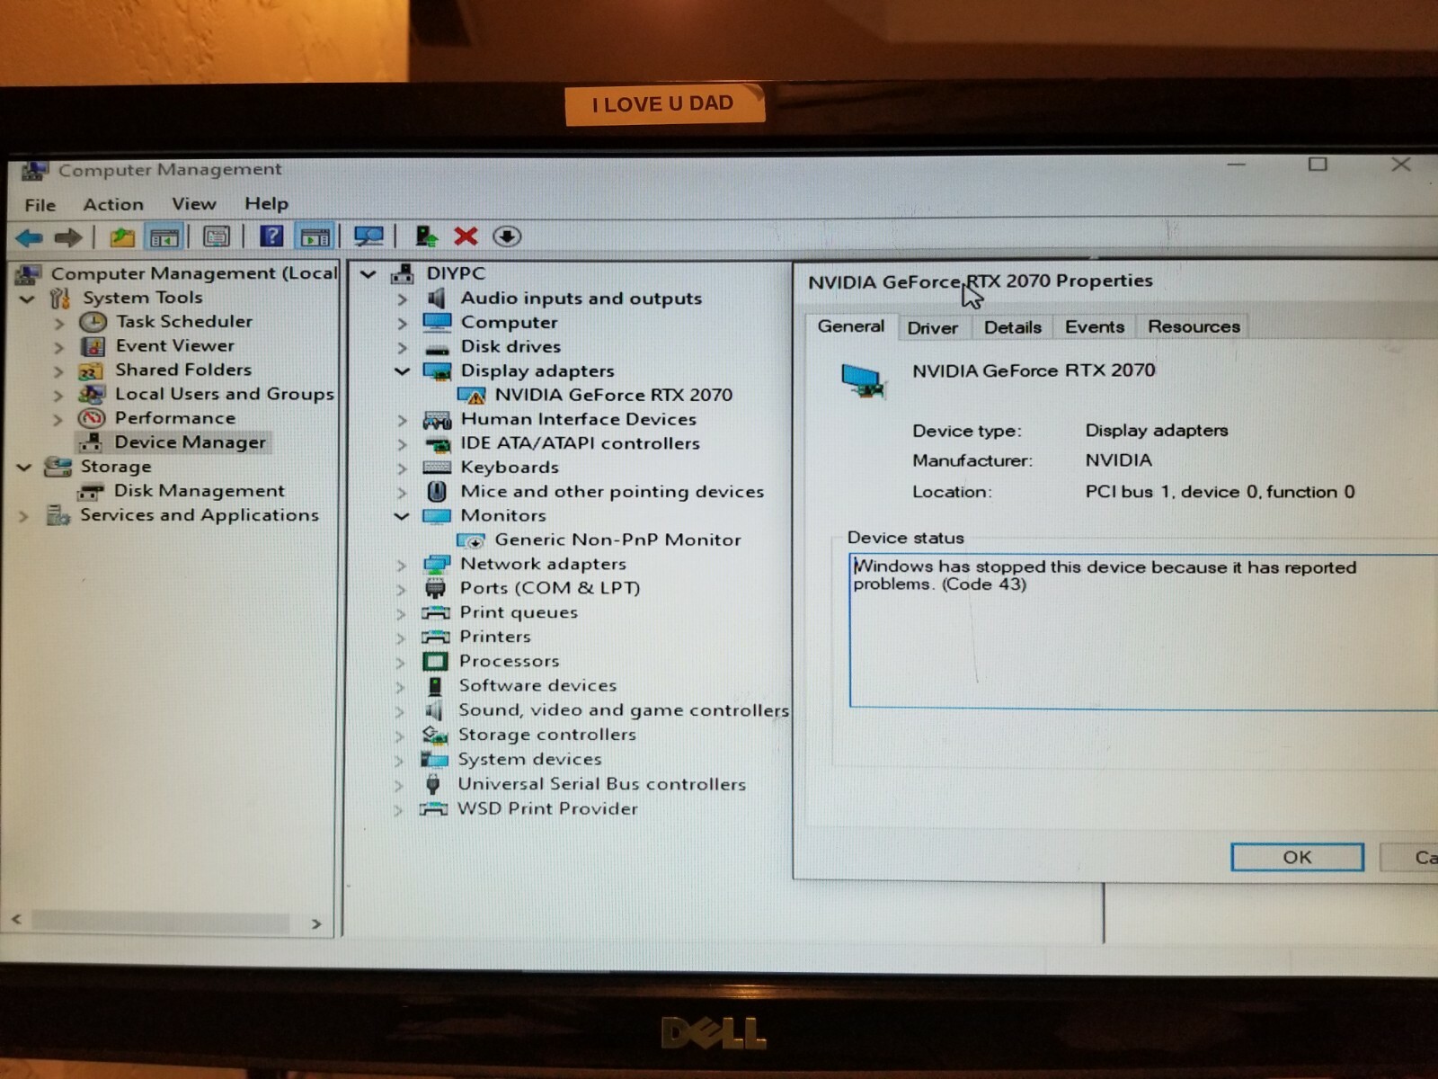Collapse the System Tools node
1438x1079 pixels.
tap(27, 299)
